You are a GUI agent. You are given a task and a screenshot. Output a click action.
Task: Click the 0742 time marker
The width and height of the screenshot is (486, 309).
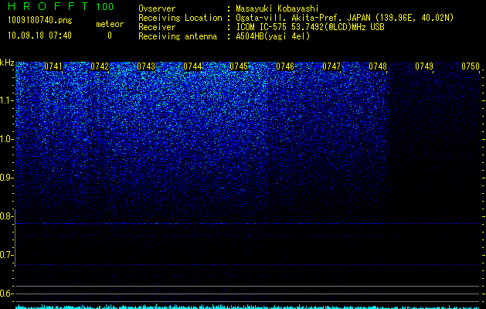coord(100,66)
